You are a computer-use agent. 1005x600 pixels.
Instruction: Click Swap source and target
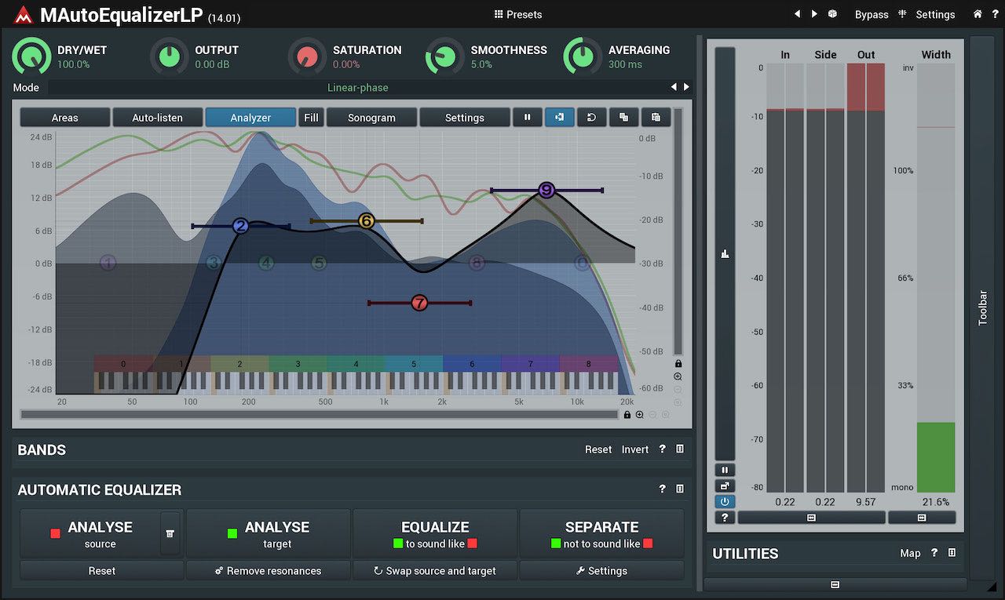point(435,571)
